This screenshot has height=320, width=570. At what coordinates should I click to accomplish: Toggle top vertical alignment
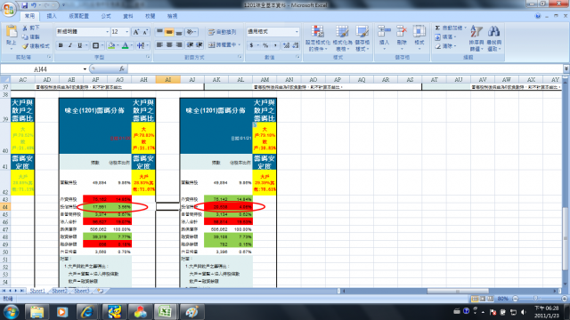click(x=159, y=32)
